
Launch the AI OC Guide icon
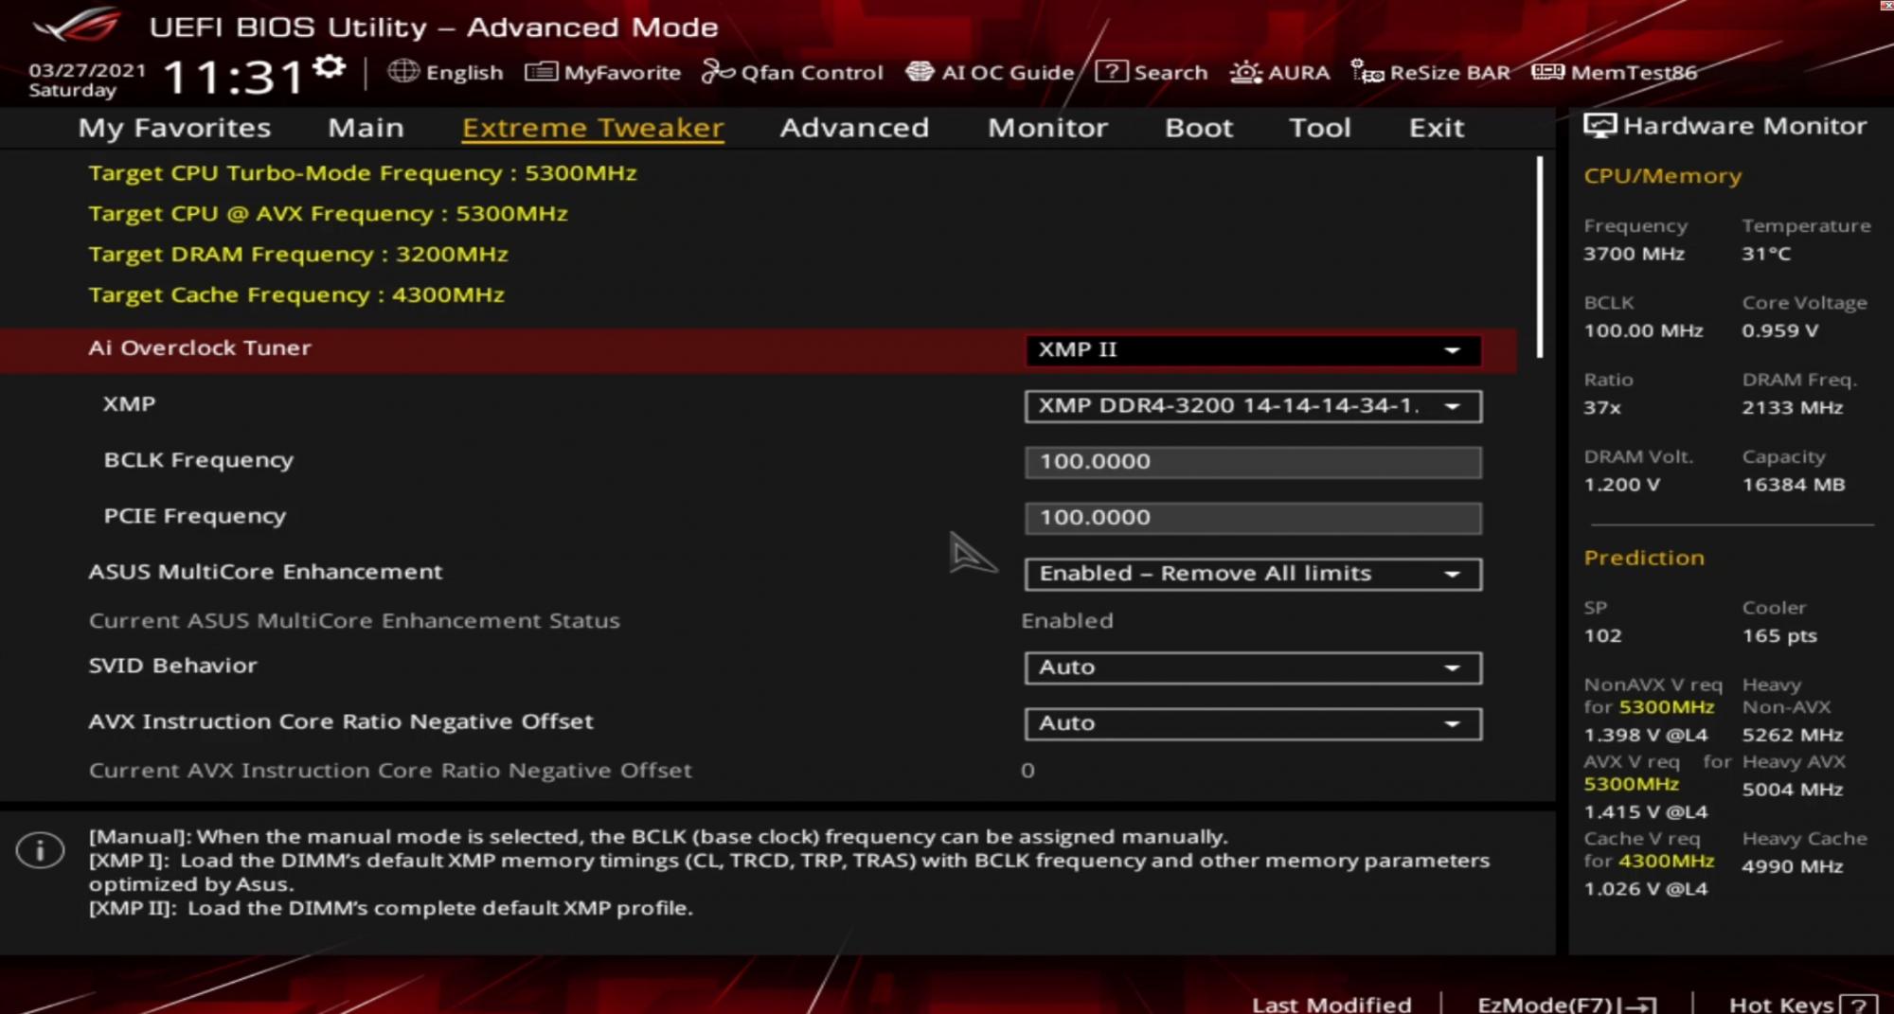pos(920,72)
